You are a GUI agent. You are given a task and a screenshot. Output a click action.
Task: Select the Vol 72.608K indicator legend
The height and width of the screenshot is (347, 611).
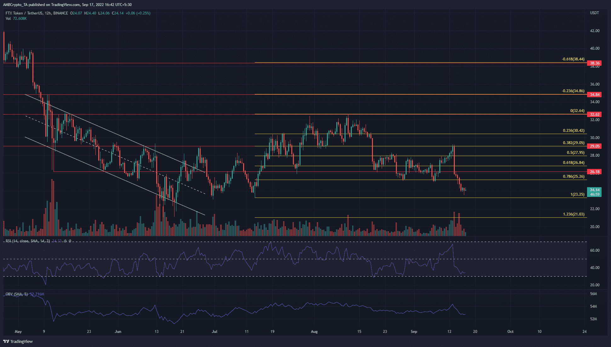point(16,19)
